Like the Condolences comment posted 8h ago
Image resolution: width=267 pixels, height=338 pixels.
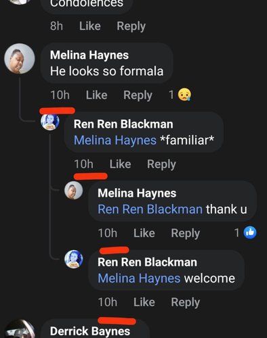tap(90, 26)
